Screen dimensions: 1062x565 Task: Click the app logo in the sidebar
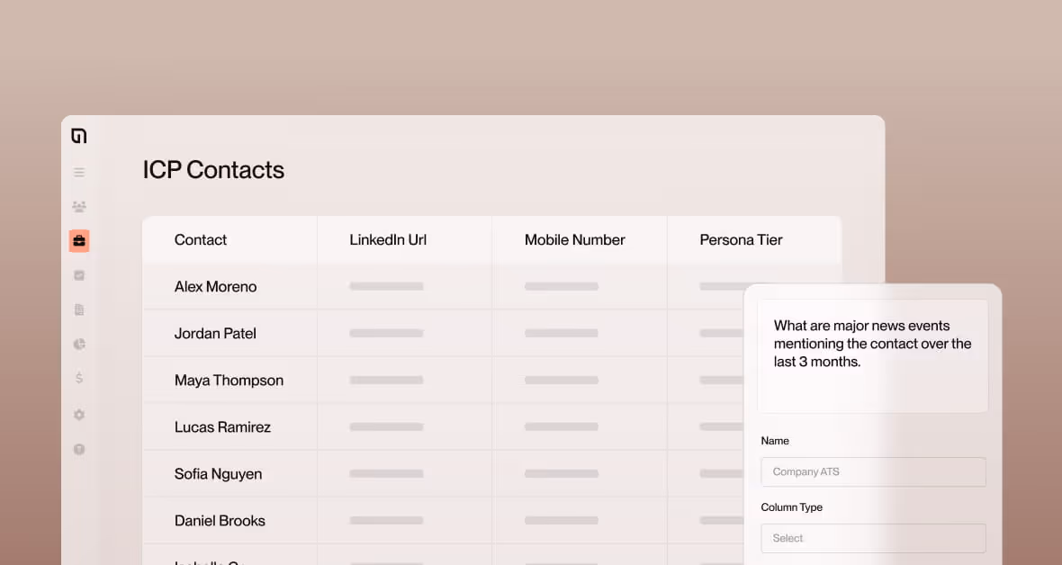click(79, 134)
